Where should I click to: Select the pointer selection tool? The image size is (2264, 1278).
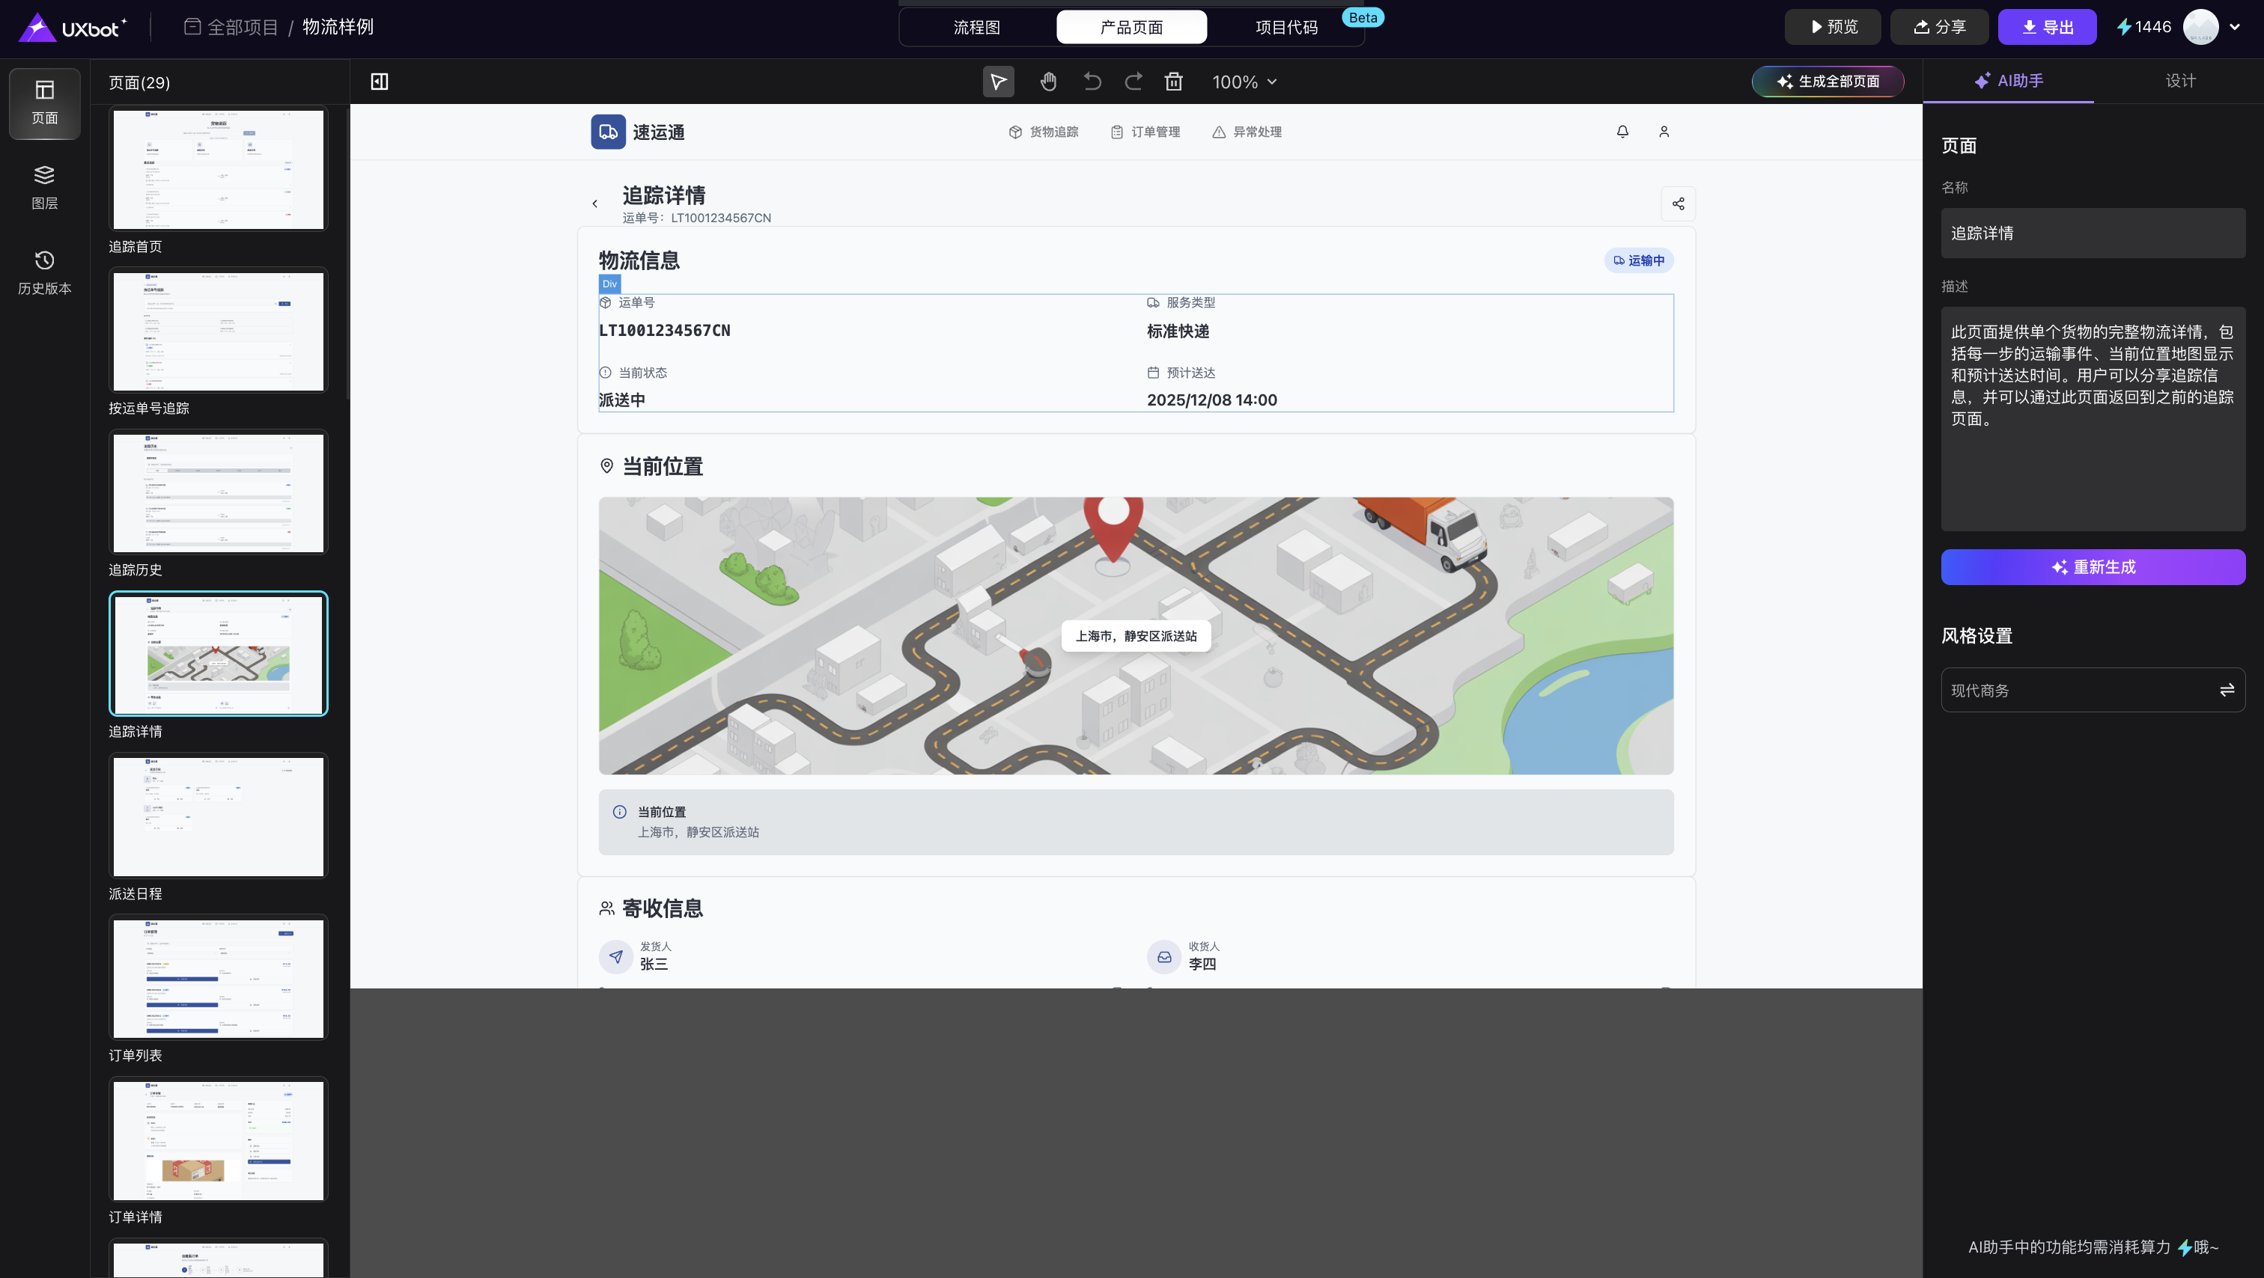pyautogui.click(x=999, y=82)
